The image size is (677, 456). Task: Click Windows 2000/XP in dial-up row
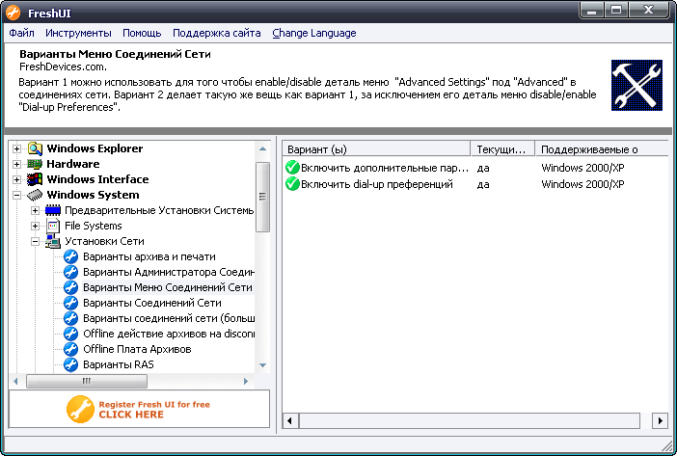click(582, 184)
